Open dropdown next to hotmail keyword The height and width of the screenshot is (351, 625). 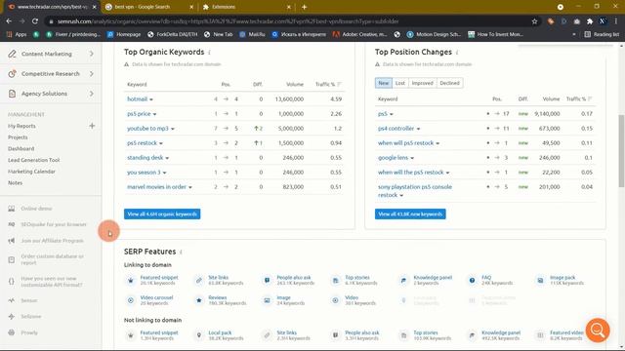point(151,99)
